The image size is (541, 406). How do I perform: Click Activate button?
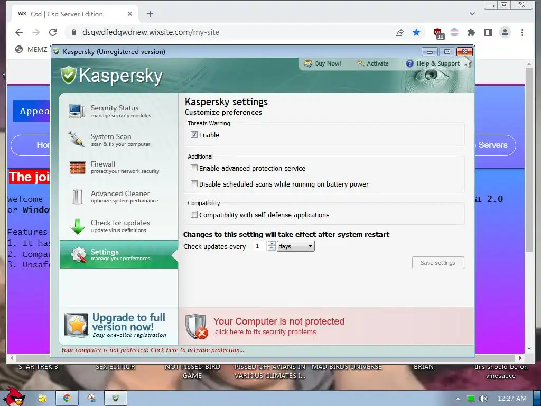point(372,63)
